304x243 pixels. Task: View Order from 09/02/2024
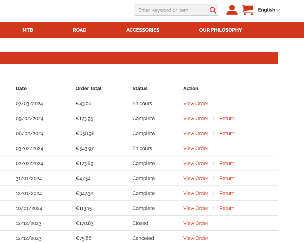[196, 118]
